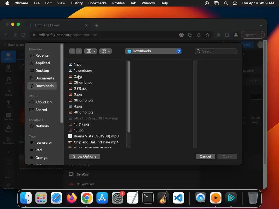
Task: Go back in the file dialog
Action: click(72, 51)
